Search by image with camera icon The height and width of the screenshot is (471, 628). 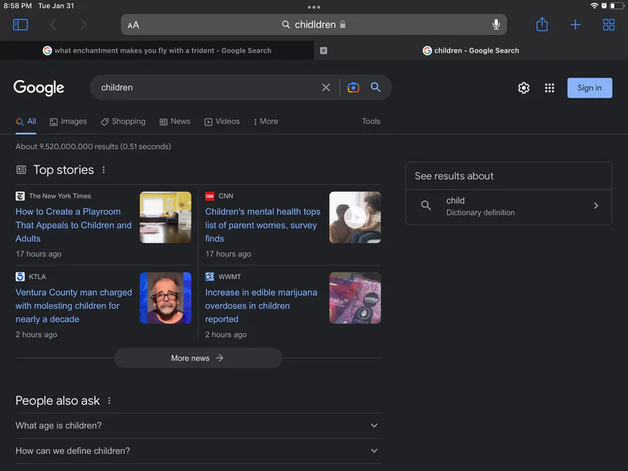(353, 87)
